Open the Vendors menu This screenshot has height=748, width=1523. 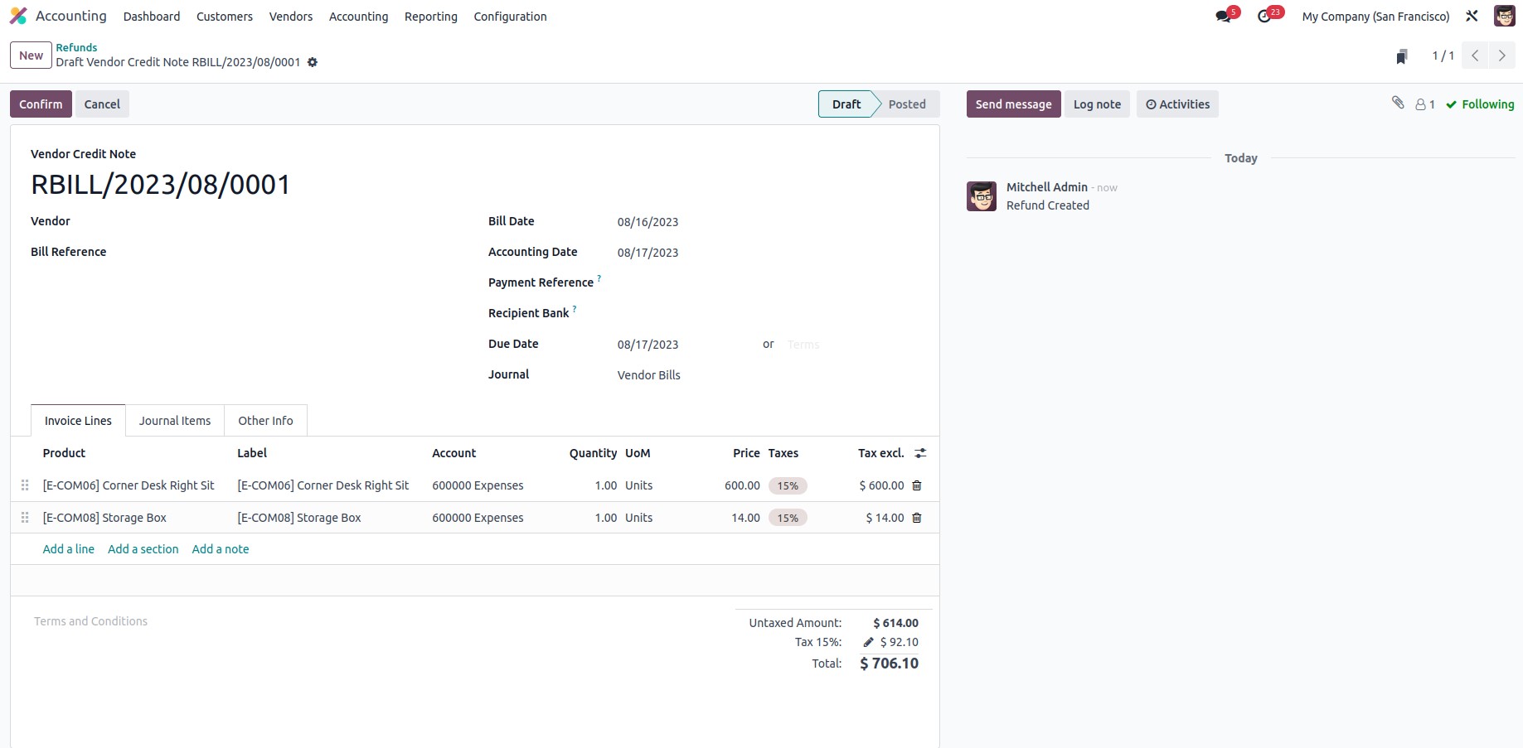(291, 17)
